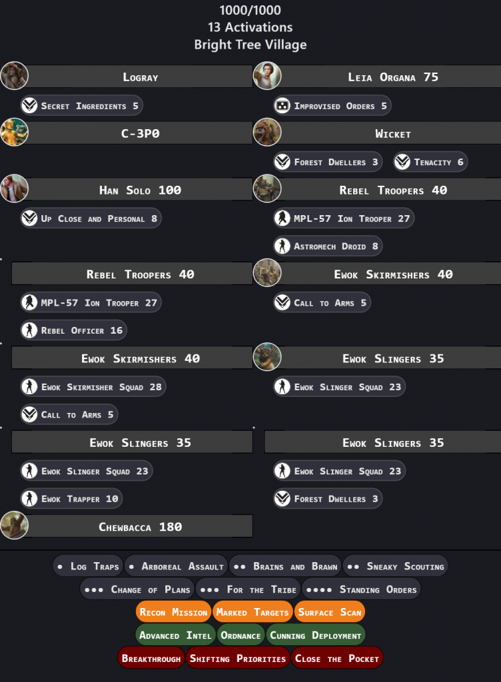
Task: Click the Astromech Droid personnel icon
Action: [x=282, y=246]
